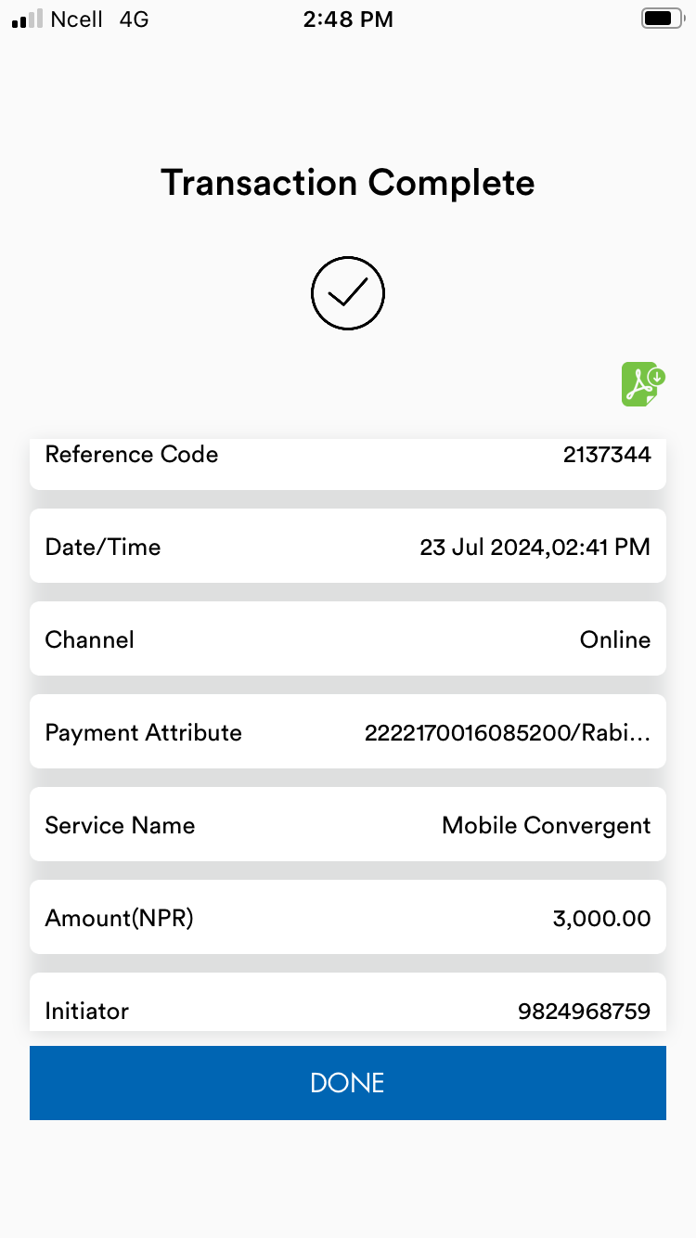Viewport: 696px width, 1238px height.
Task: Tap the 2:48 PM status clock
Action: [348, 19]
